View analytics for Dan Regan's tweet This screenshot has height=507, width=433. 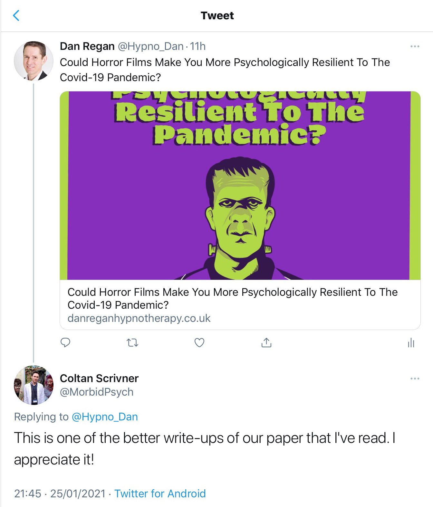click(x=411, y=343)
